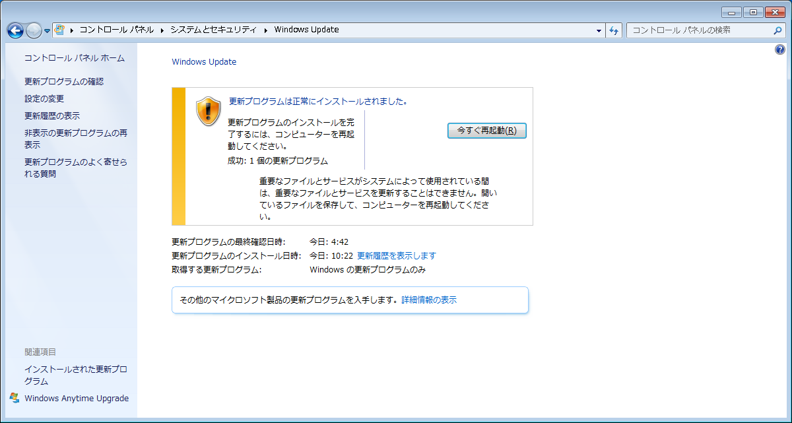Select Windows Update in the breadcrumb
The image size is (792, 423).
point(306,30)
